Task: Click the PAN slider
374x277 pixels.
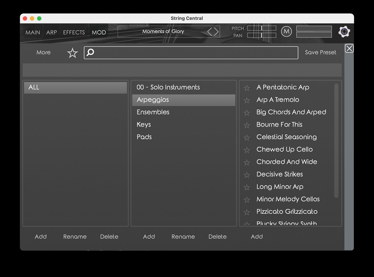Action: click(x=262, y=35)
